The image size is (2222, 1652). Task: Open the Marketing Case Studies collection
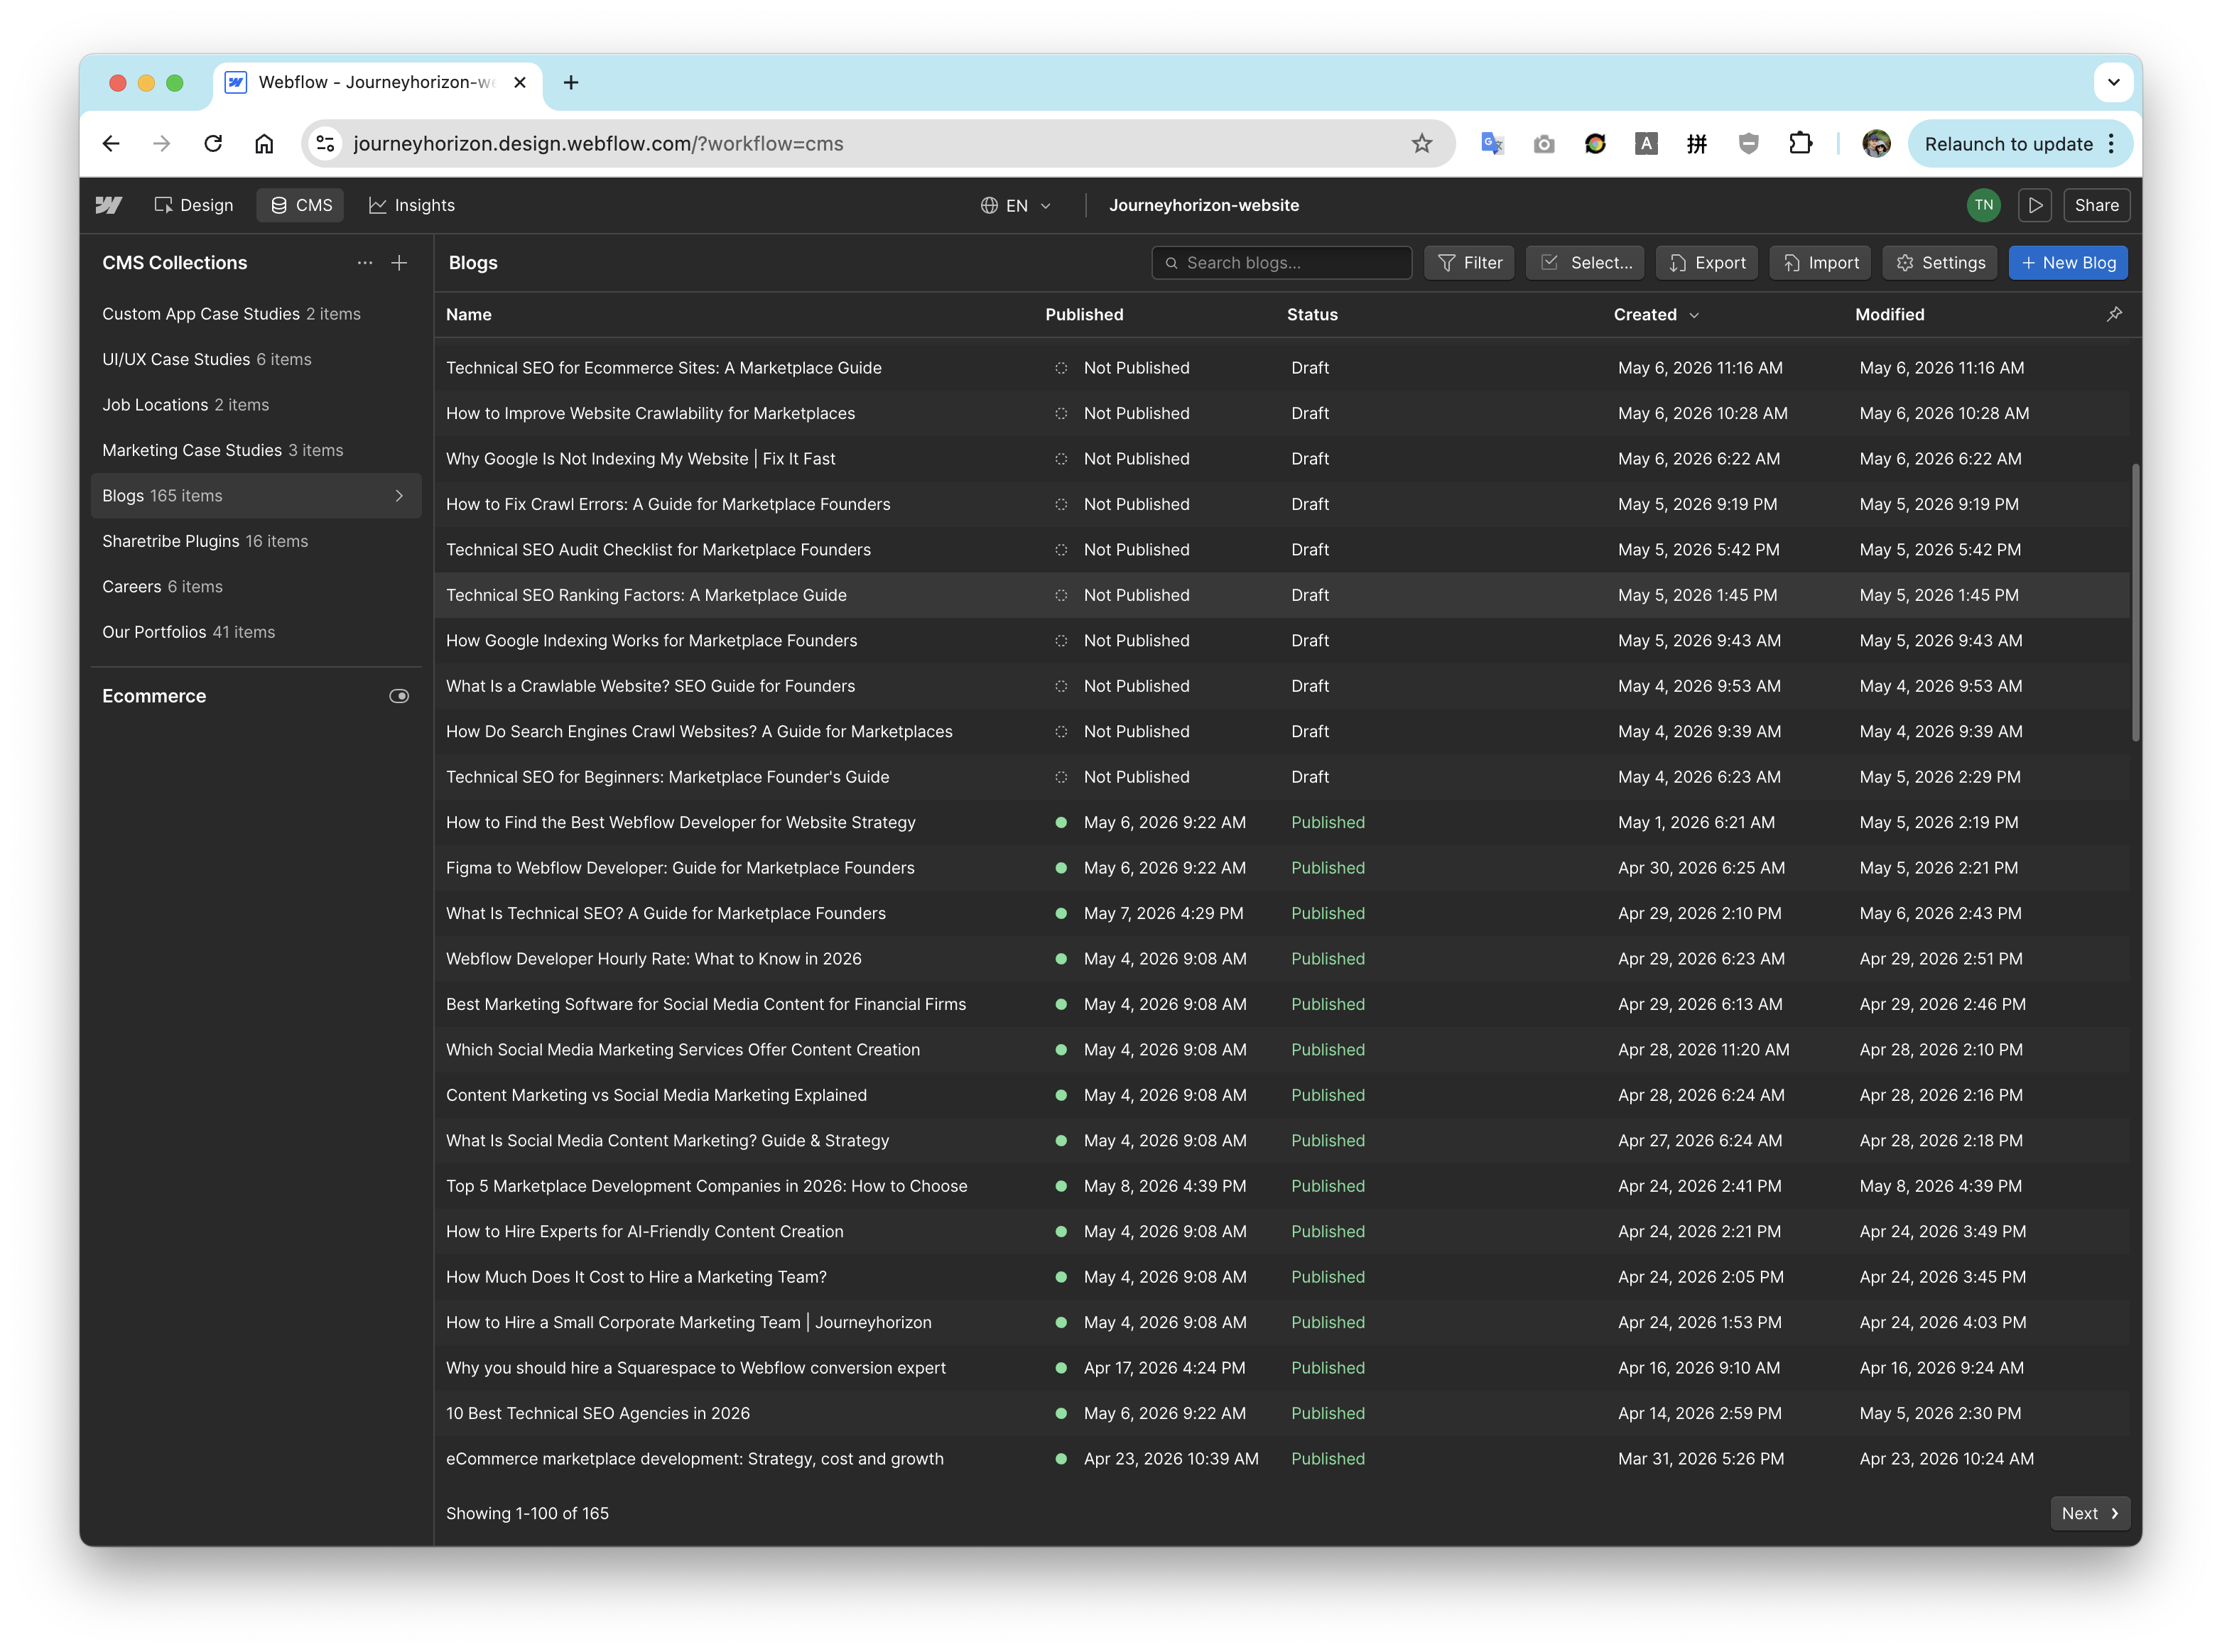pos(256,450)
